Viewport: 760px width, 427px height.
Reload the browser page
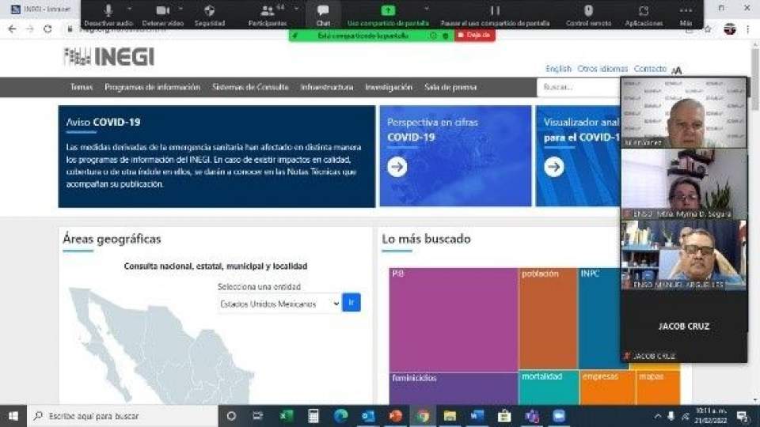pyautogui.click(x=47, y=29)
